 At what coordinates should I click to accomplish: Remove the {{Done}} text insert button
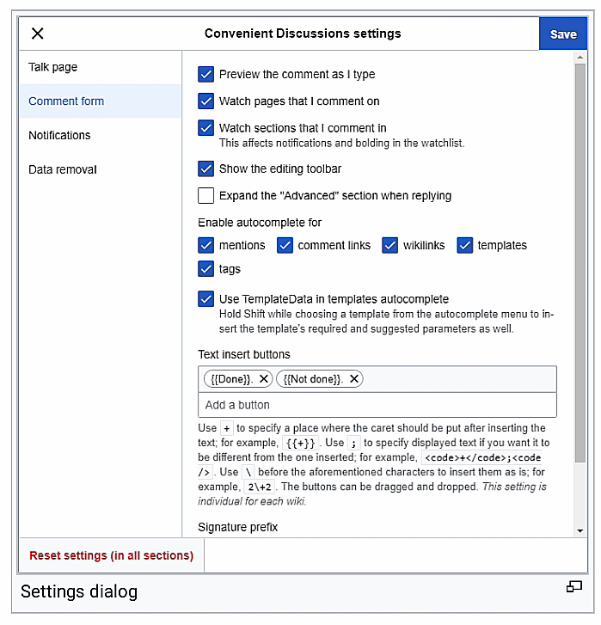click(264, 379)
